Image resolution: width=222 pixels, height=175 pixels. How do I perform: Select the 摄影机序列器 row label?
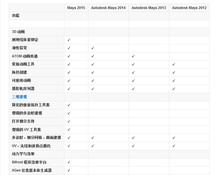(x=23, y=89)
